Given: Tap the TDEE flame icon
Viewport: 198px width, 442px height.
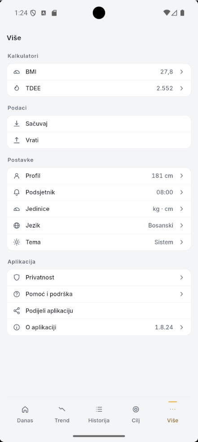Looking at the screenshot, I should (x=17, y=88).
